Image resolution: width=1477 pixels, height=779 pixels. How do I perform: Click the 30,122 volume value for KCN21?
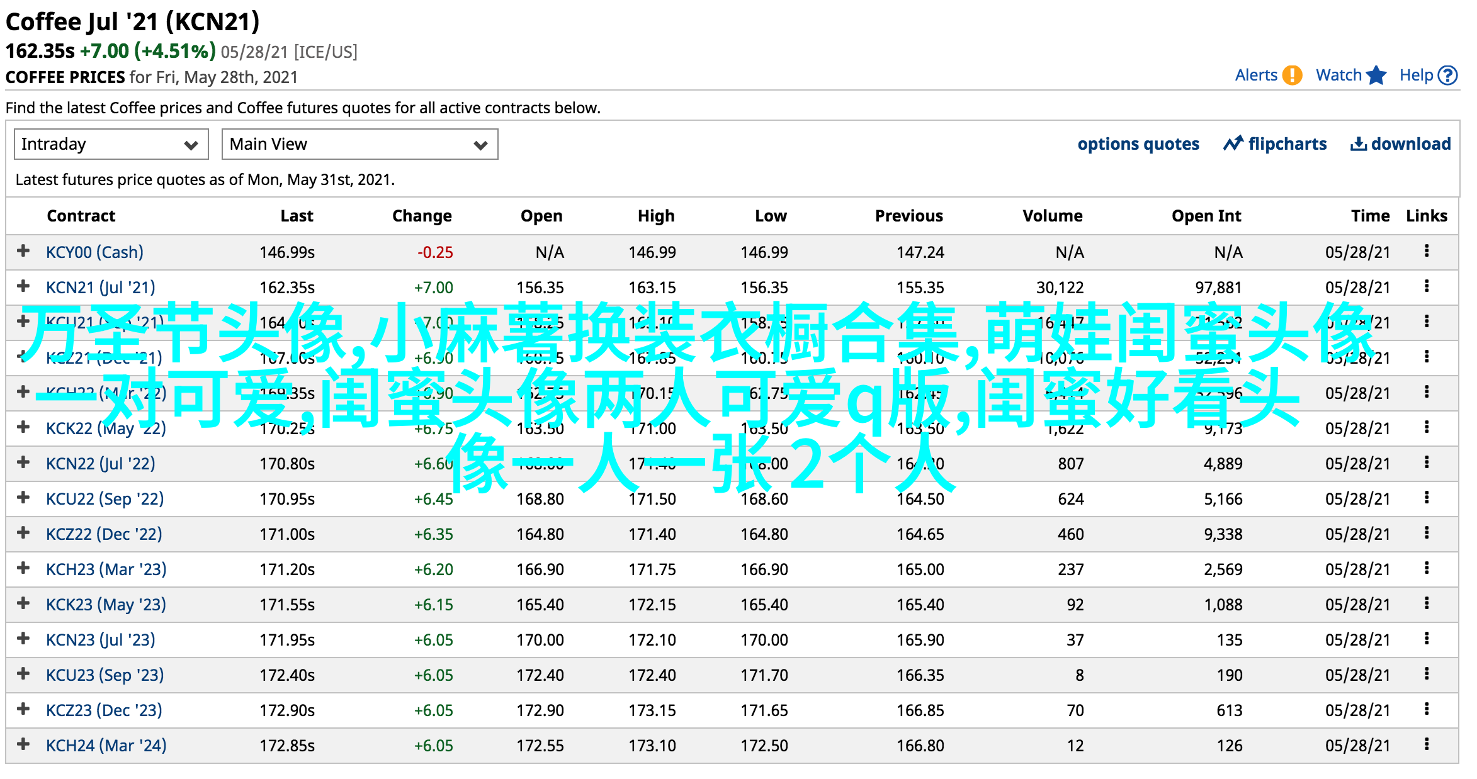tap(1060, 288)
